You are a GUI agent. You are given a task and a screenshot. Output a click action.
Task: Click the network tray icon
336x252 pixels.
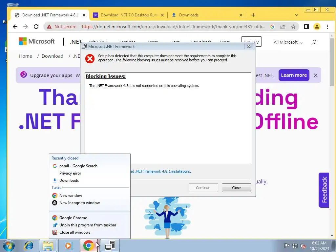(295, 246)
